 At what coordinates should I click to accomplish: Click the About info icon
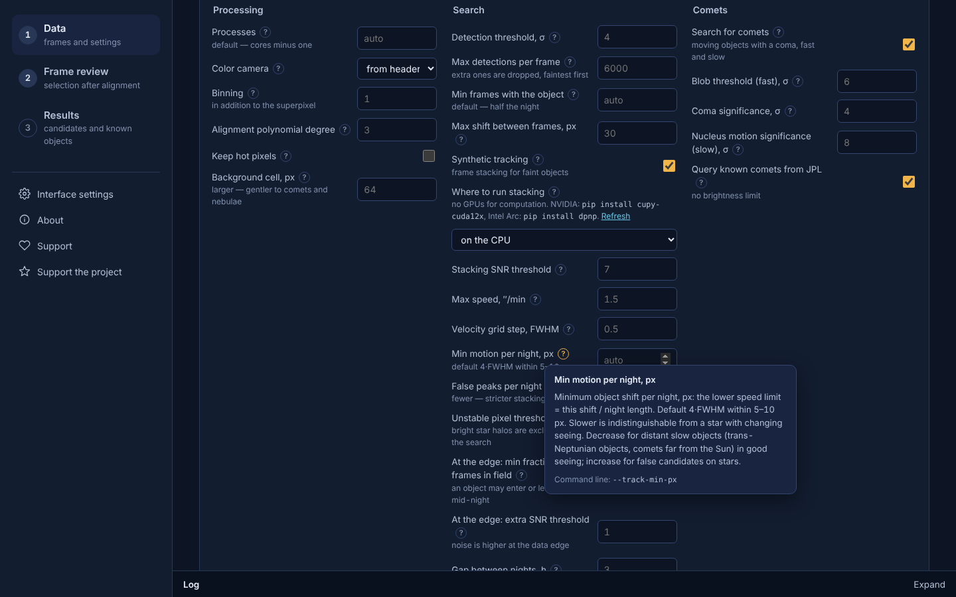[x=25, y=220]
